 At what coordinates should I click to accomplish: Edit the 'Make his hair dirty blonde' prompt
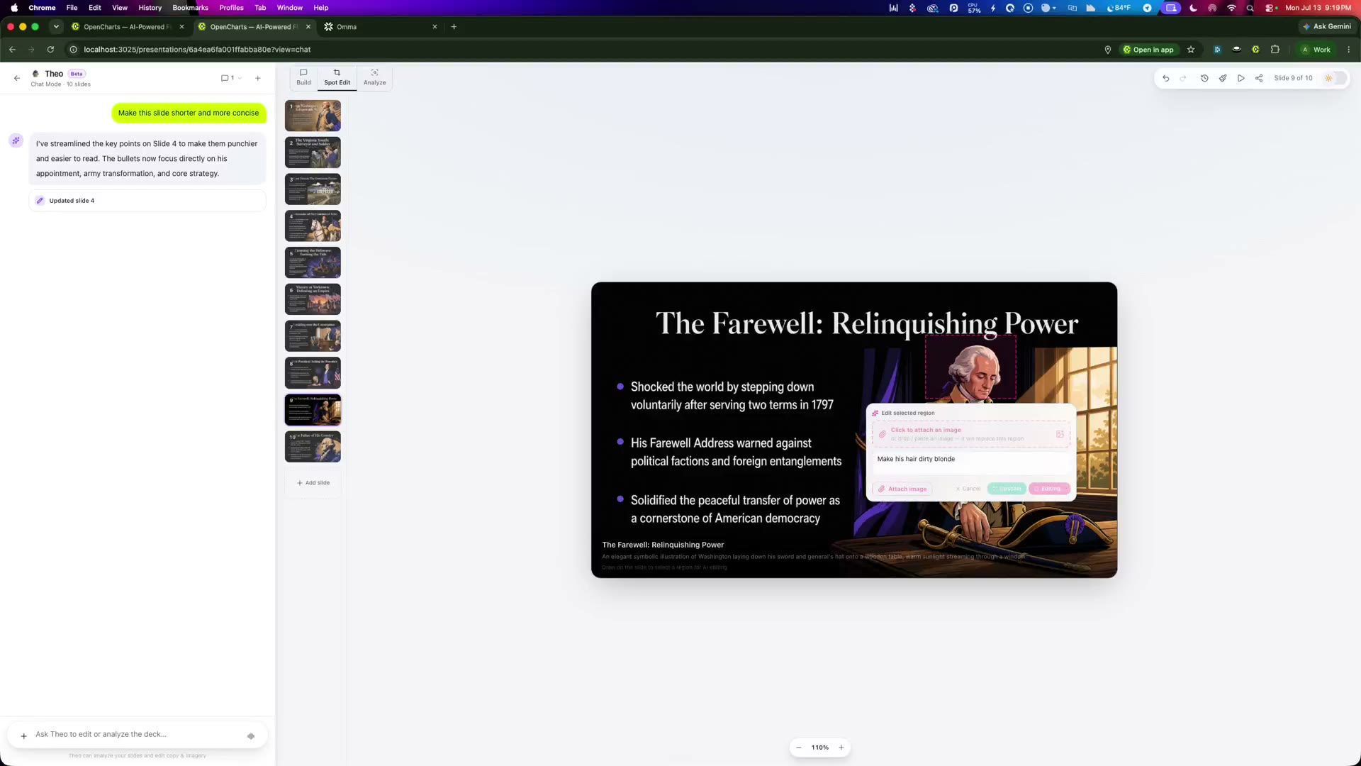970,462
